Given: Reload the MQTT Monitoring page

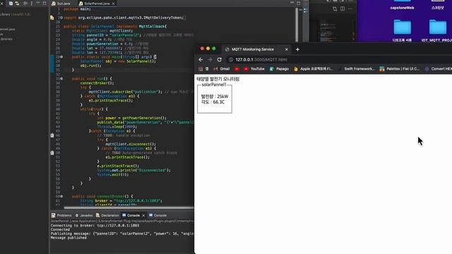Looking at the screenshot, I should click(x=220, y=59).
